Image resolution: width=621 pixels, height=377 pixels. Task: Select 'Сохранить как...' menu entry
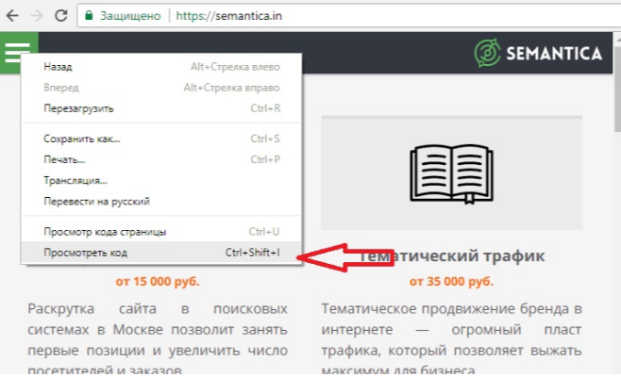click(x=82, y=139)
